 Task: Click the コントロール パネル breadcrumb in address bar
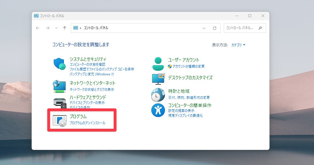(x=96, y=28)
